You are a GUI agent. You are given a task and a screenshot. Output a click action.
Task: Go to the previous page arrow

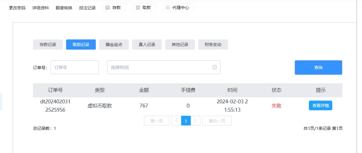coord(176,121)
